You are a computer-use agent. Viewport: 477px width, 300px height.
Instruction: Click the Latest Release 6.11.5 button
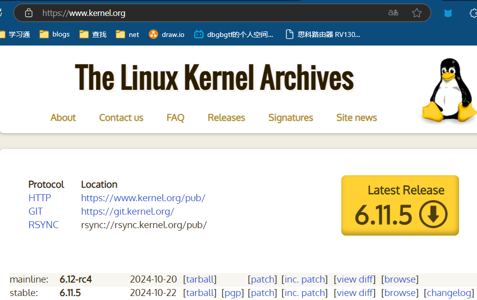[x=400, y=205]
